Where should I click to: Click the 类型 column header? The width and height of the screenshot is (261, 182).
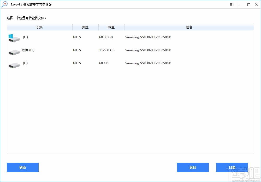tap(85, 27)
